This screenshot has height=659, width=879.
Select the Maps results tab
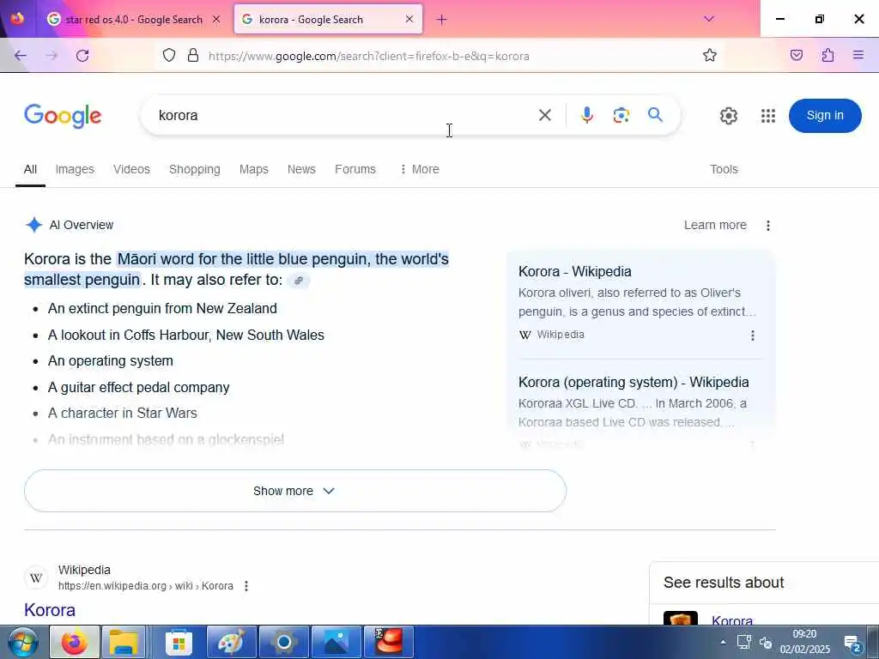[x=253, y=169]
